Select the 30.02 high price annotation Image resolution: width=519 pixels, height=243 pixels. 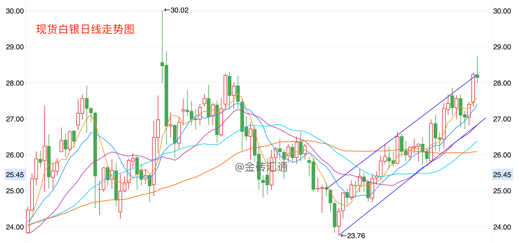(176, 10)
